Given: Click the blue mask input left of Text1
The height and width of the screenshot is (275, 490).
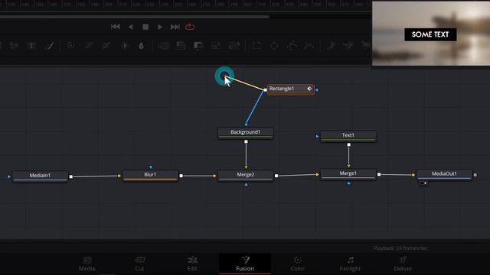Looking at the screenshot, I should coord(317,136).
